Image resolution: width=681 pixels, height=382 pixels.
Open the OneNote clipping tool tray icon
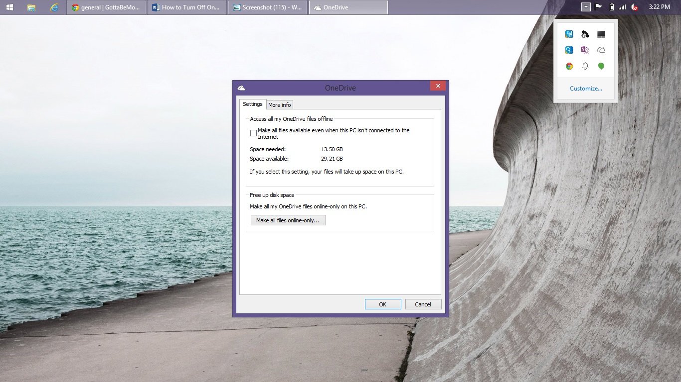coord(585,50)
